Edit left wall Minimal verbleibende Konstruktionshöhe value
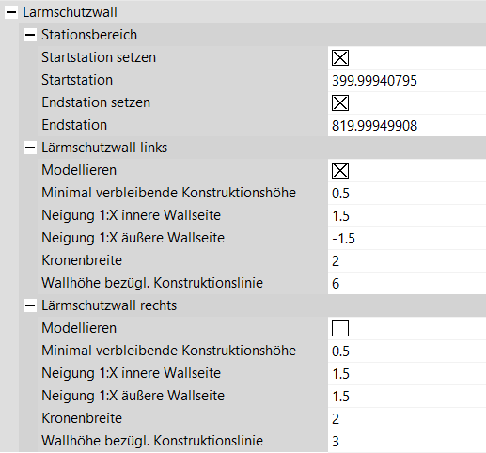Image resolution: width=486 pixels, height=453 pixels. (407, 194)
